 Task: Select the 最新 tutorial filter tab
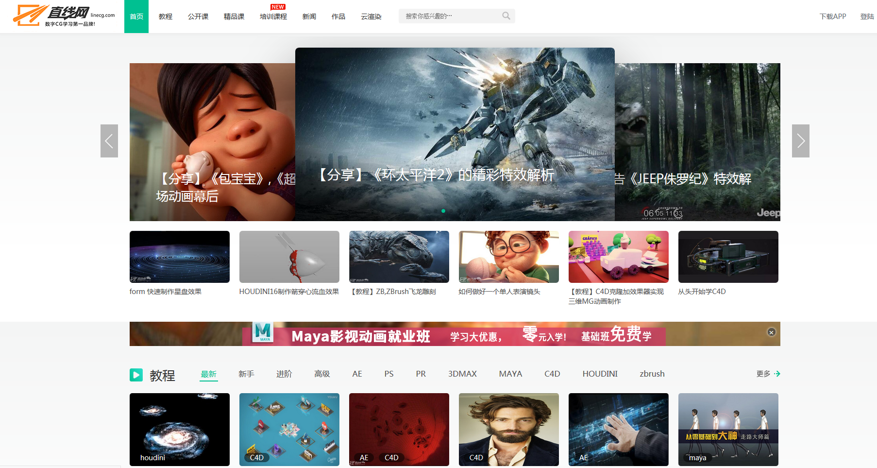point(209,374)
